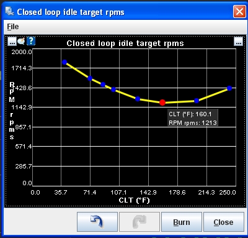Select the blue curve point at 71.4°F
248x238 pixels.
click(x=90, y=78)
